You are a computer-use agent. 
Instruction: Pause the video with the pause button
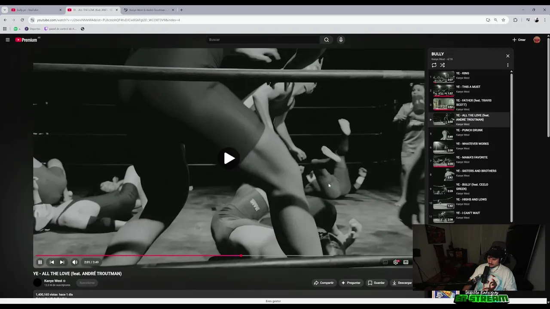tap(40, 262)
